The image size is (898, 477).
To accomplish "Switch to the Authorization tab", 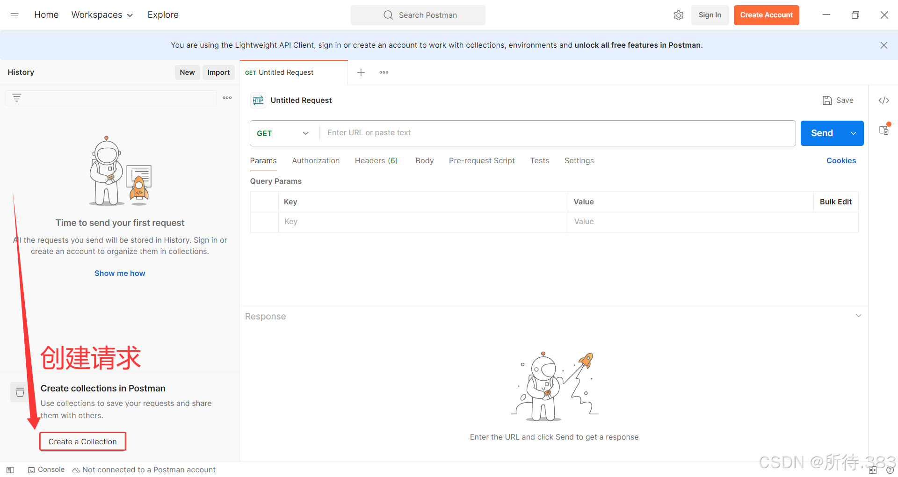I will click(316, 160).
